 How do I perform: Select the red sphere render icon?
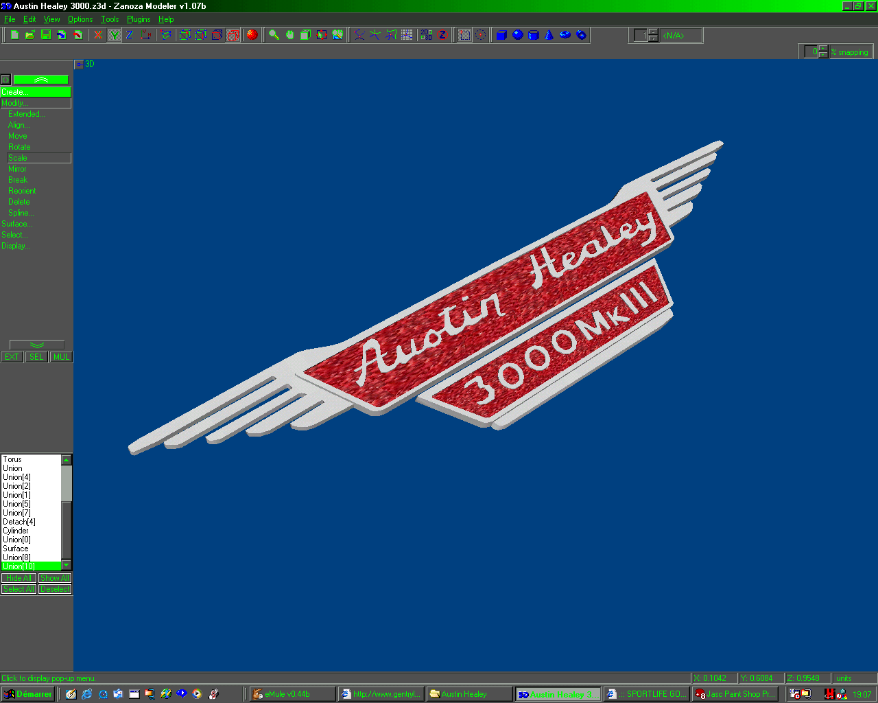point(252,35)
